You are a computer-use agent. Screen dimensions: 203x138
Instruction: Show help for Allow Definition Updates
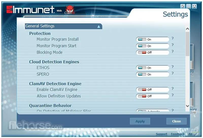(x=173, y=95)
